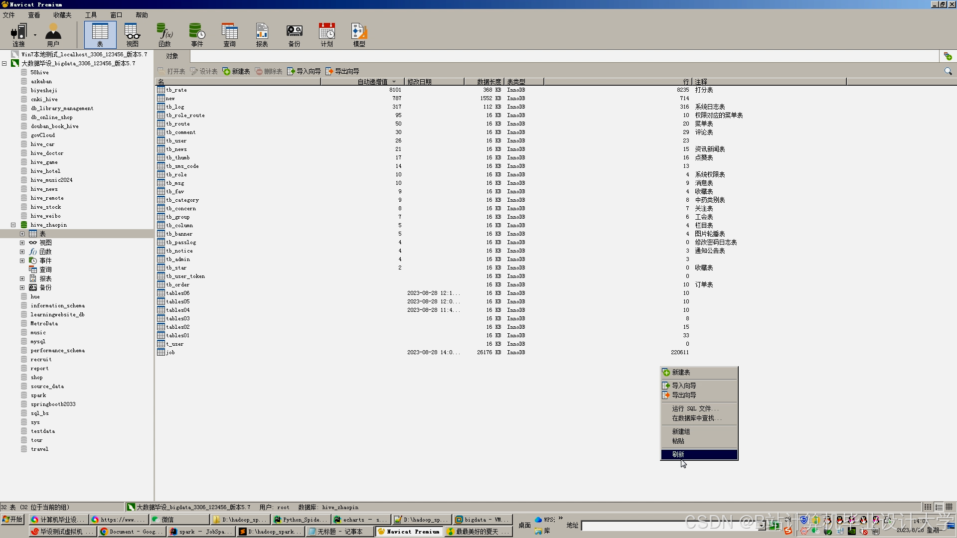The image size is (957, 538).
Task: Click the Backup (备份) toolbar icon
Action: pyautogui.click(x=294, y=34)
